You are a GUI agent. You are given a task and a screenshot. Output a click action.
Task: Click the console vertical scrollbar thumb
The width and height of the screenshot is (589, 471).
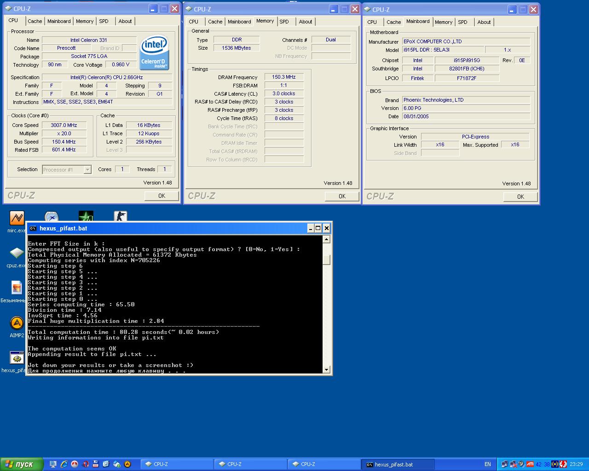tap(326, 260)
